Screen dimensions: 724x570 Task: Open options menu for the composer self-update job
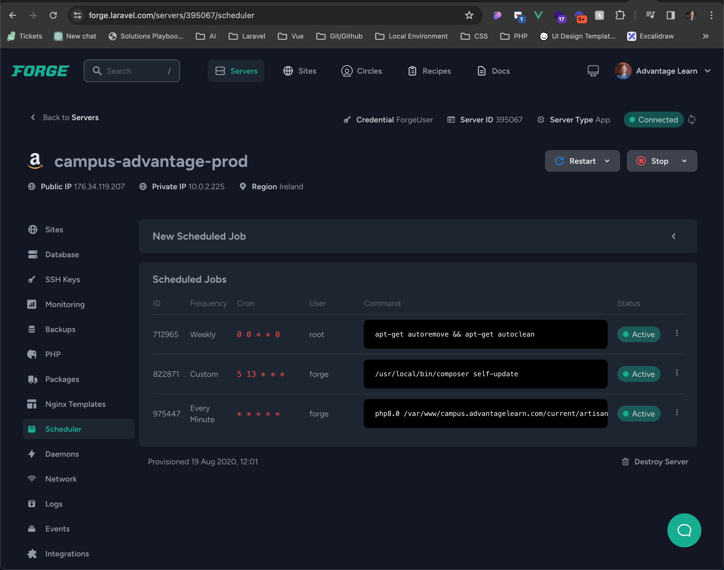[677, 373]
